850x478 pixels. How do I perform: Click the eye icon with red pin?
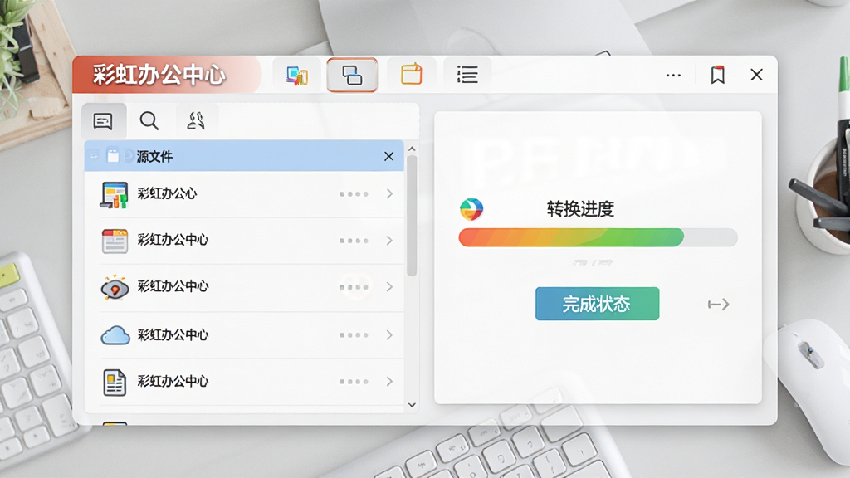115,287
